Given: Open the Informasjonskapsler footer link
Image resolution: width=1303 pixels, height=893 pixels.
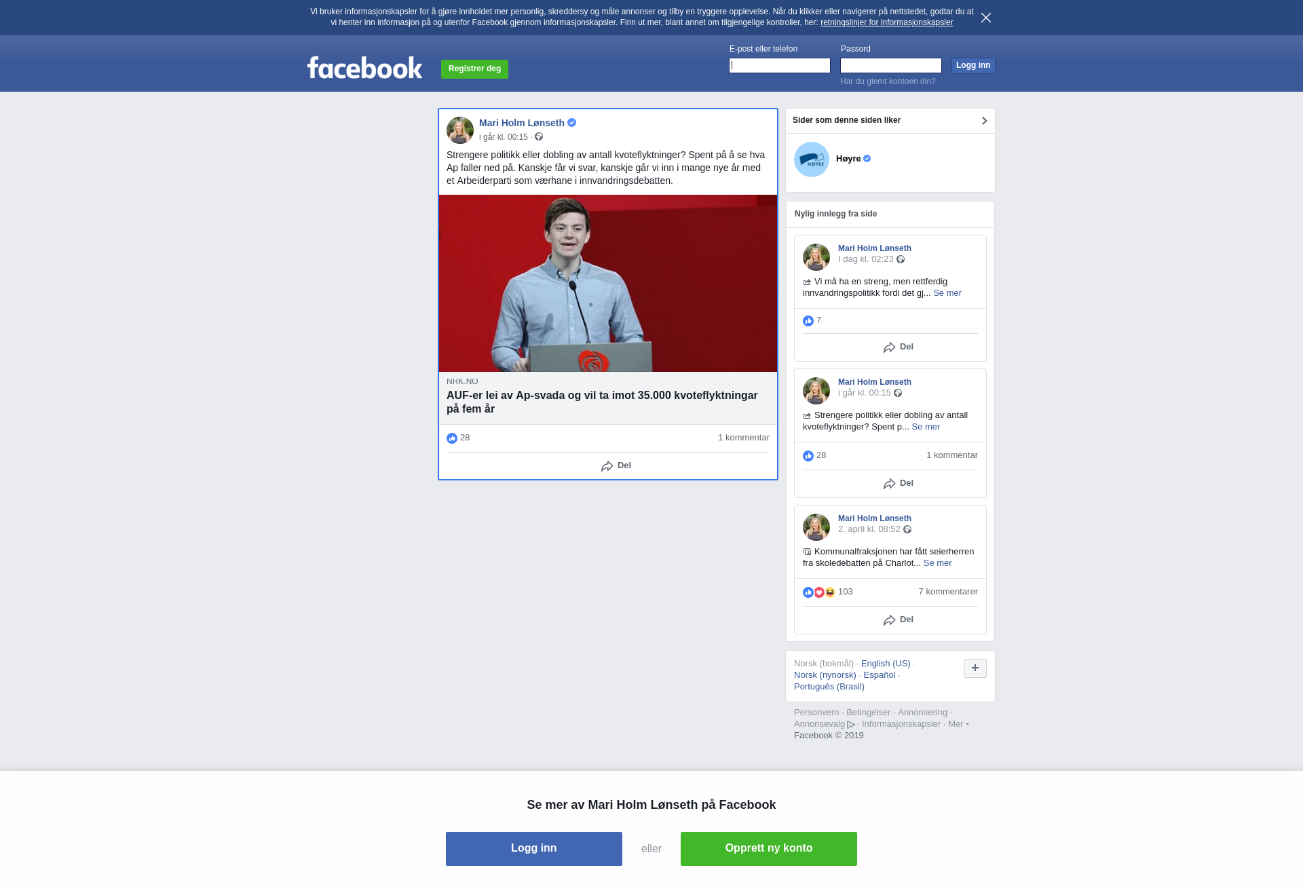Looking at the screenshot, I should [901, 724].
